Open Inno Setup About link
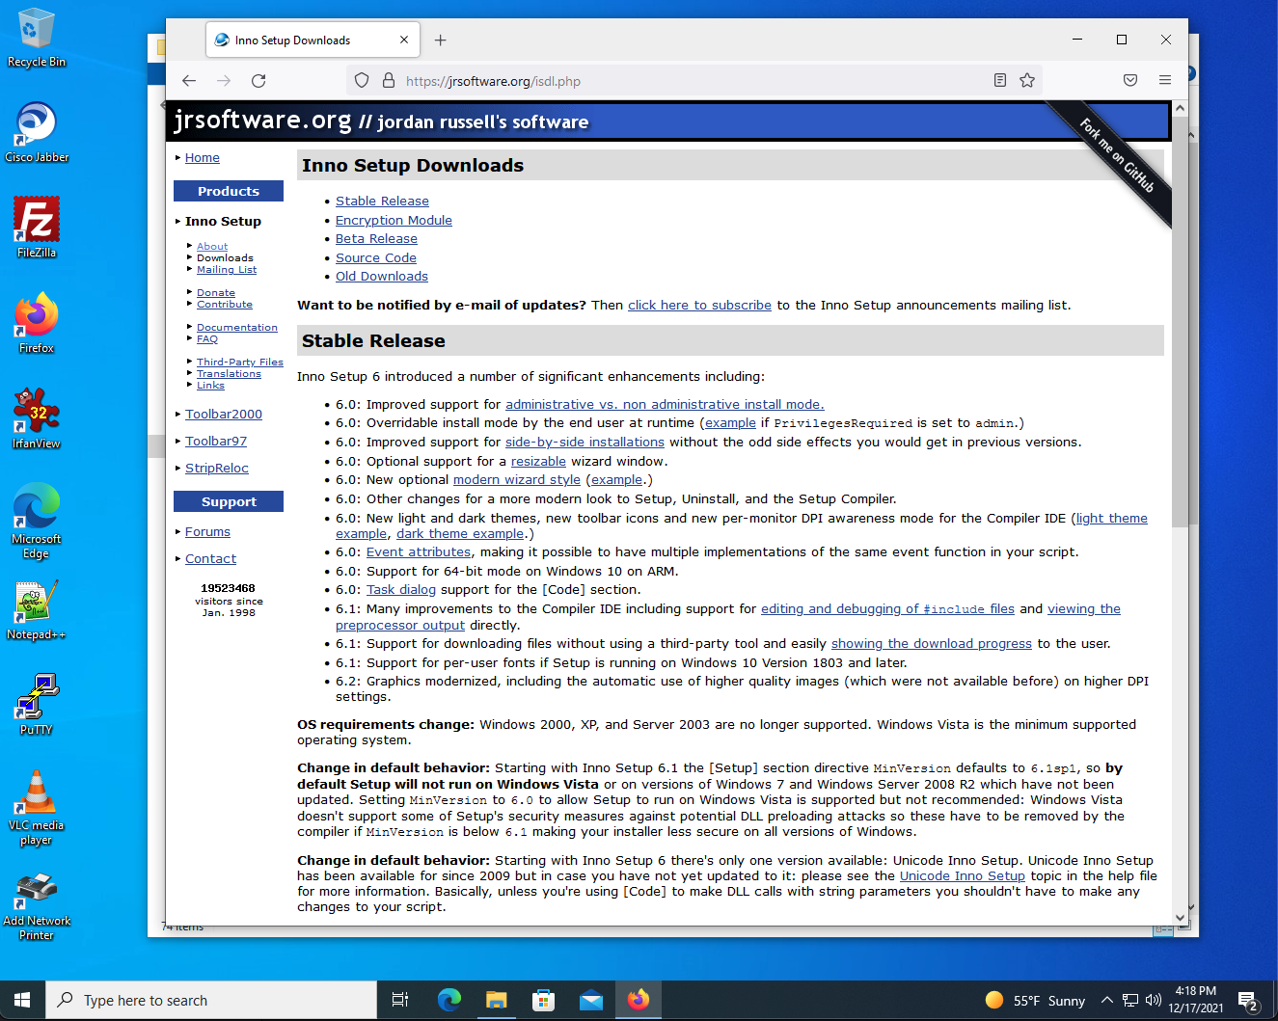1278x1021 pixels. click(x=212, y=247)
